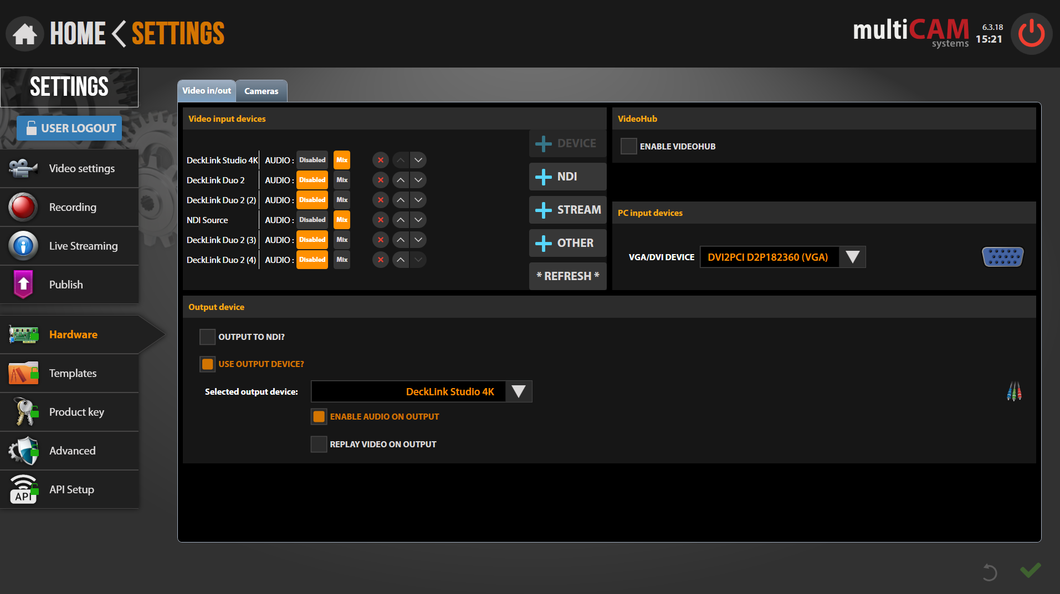Open the VGA/DVI device dropdown arrow
This screenshot has width=1060, height=594.
tap(852, 257)
